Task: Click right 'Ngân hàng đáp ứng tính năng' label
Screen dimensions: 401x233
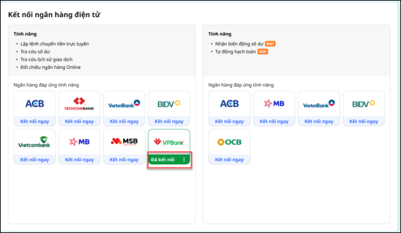Action: pyautogui.click(x=241, y=85)
